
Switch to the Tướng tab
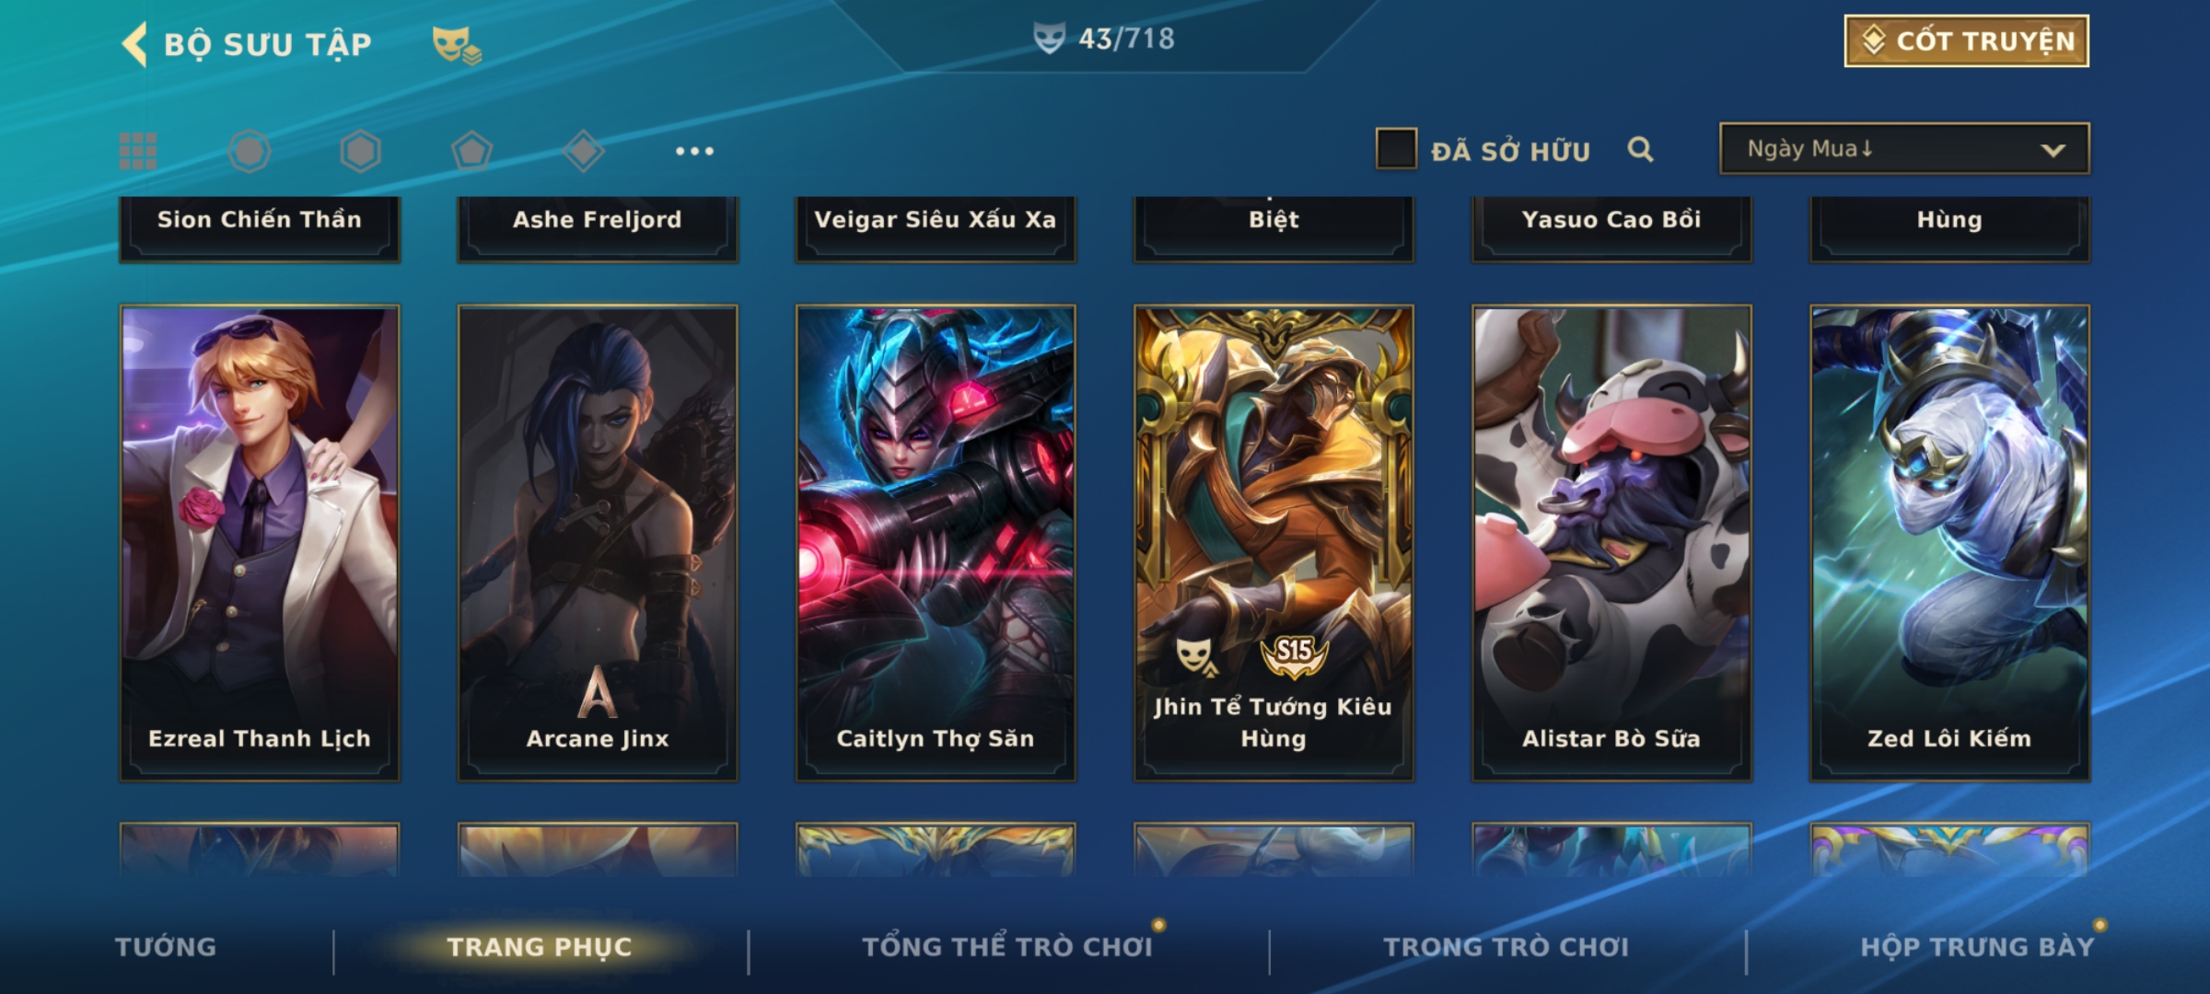tap(166, 947)
